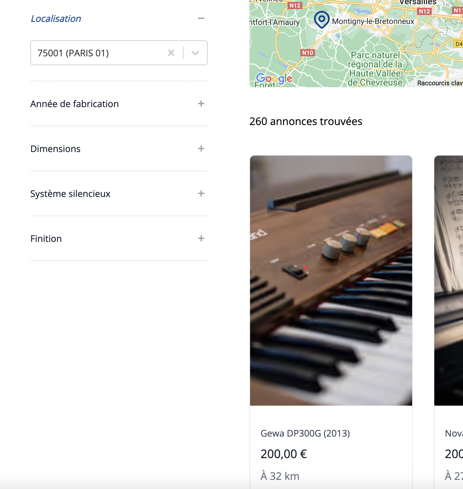Expand the Finition filter
Image resolution: width=463 pixels, height=489 pixels.
(201, 238)
